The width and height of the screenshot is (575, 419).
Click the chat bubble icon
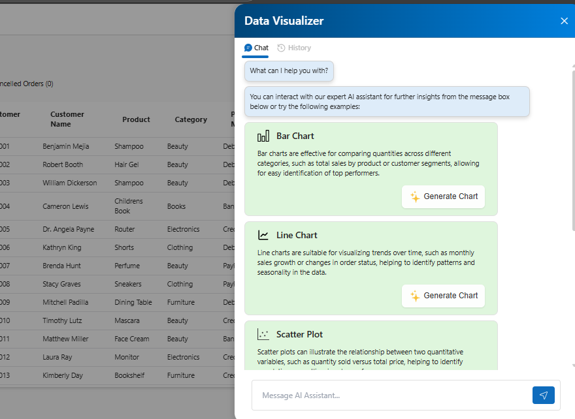[248, 48]
